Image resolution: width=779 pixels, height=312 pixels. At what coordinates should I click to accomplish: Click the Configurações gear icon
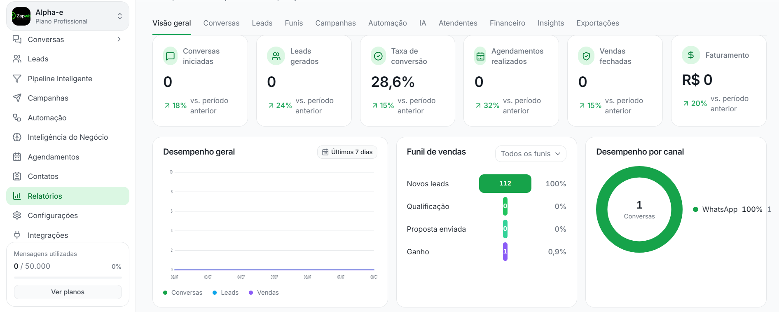pyautogui.click(x=17, y=216)
